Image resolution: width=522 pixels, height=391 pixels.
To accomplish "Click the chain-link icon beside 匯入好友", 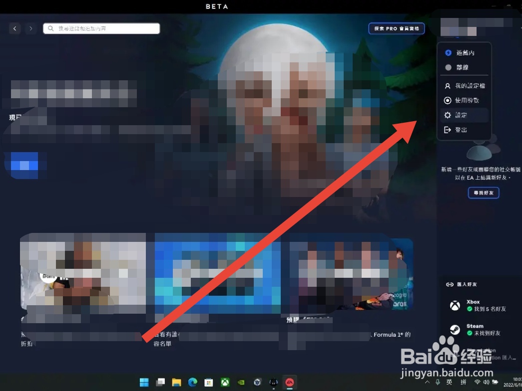I will pyautogui.click(x=450, y=284).
